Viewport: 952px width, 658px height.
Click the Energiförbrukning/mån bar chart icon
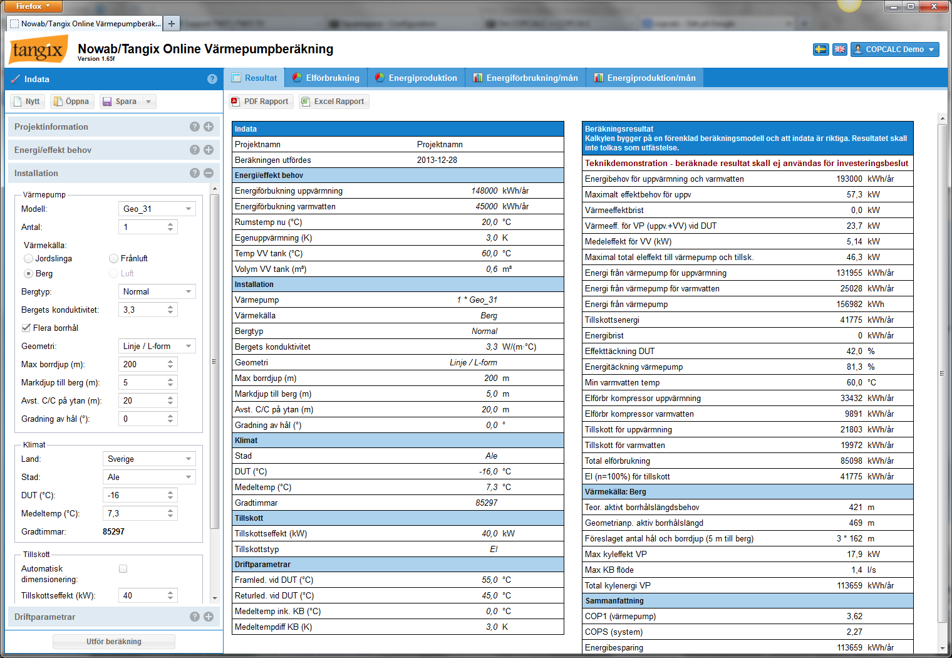[x=478, y=78]
